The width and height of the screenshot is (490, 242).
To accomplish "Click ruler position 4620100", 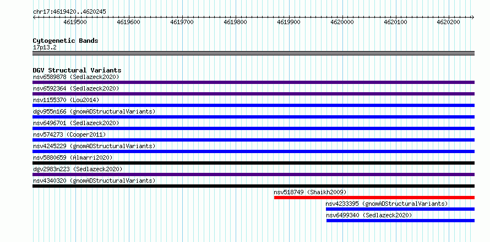I will (x=396, y=22).
